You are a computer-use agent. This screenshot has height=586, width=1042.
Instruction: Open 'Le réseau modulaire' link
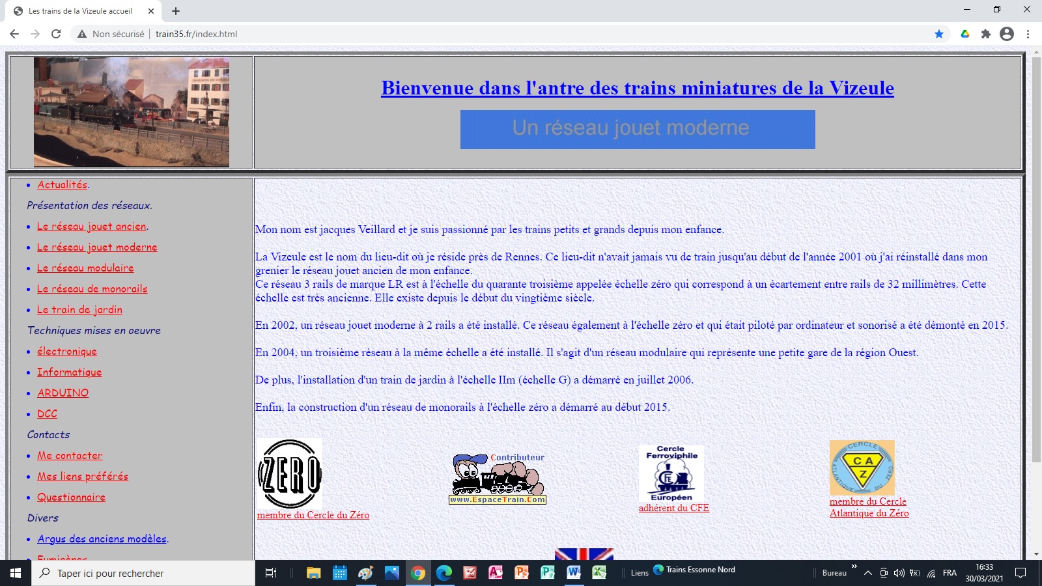(x=85, y=268)
